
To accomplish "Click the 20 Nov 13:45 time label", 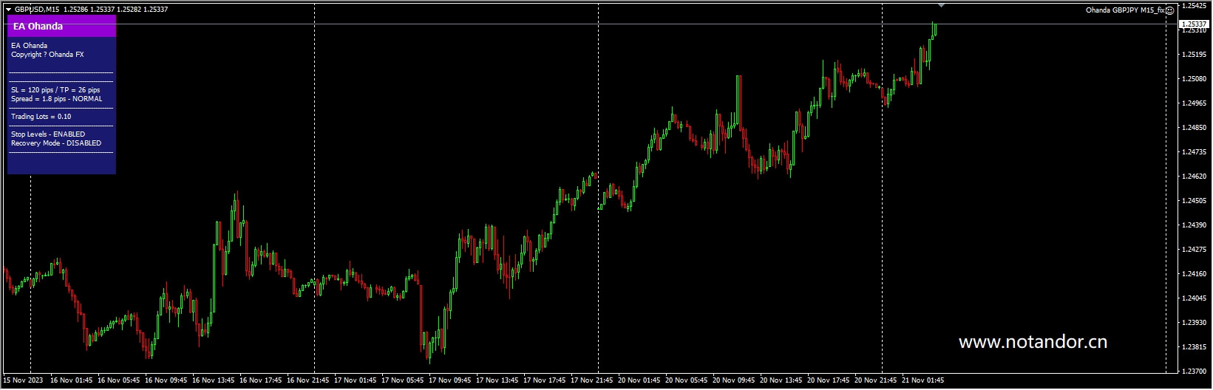I will (781, 381).
